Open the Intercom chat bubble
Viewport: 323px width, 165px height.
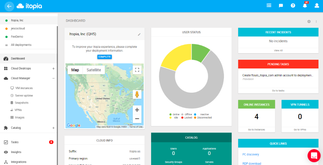click(x=314, y=156)
